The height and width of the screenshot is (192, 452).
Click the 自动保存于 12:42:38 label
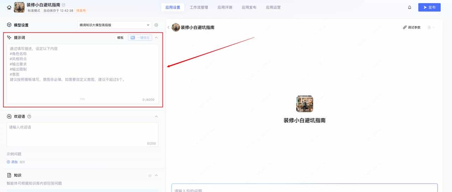coord(58,11)
